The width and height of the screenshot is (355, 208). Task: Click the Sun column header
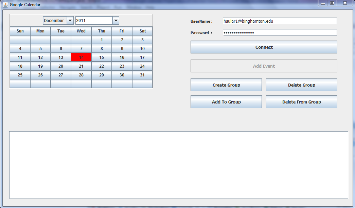[x=20, y=31]
